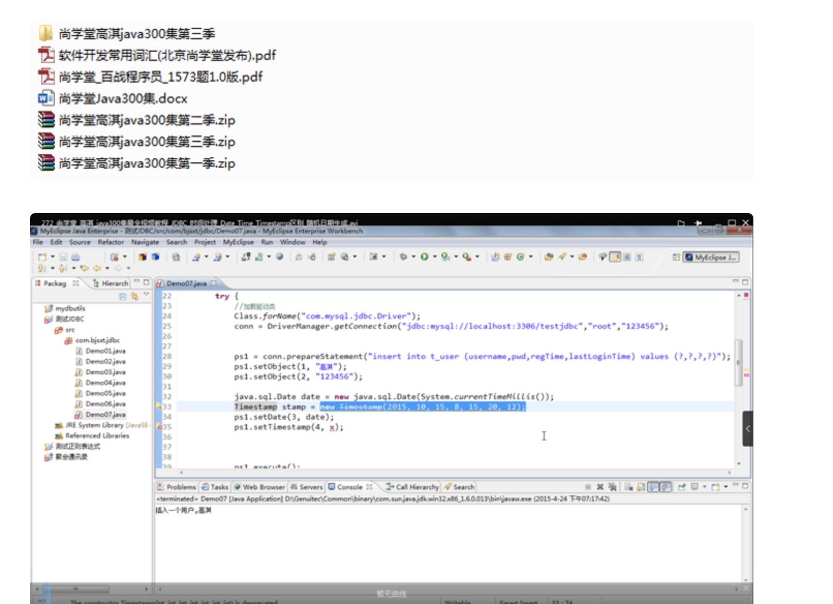Click the green Run icon
Screen dimensions: 833x604
pos(424,256)
